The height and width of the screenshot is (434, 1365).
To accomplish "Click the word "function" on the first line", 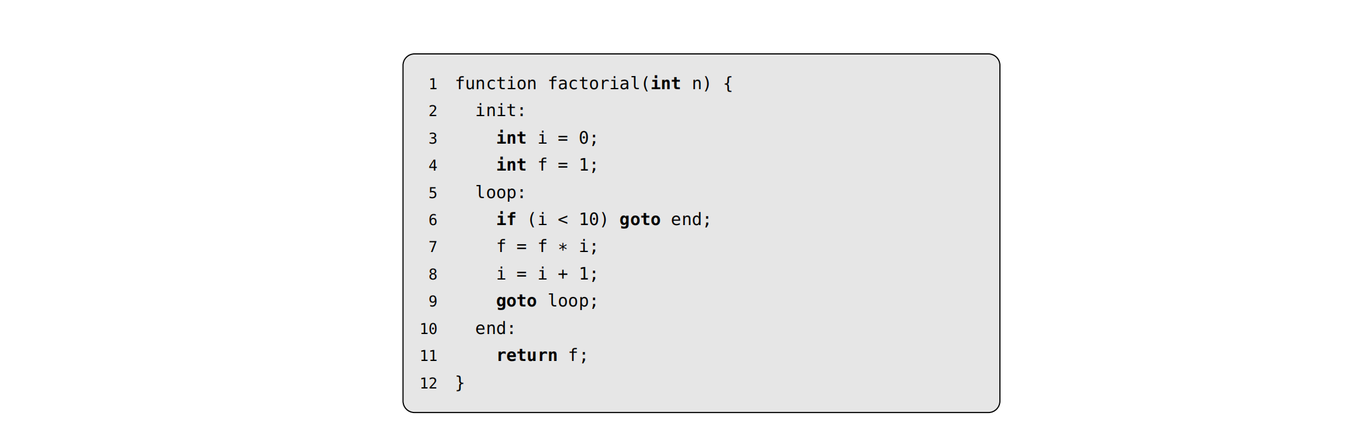I will click(495, 83).
